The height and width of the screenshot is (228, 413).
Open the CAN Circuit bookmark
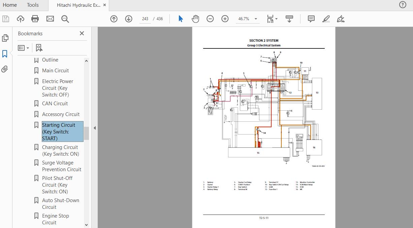(x=55, y=104)
